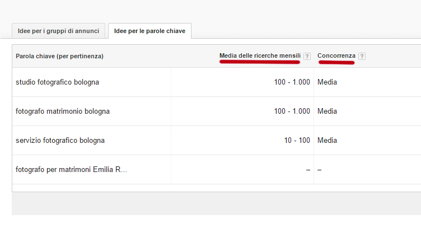Click search volume of studio fotografico bologna

pos(292,82)
